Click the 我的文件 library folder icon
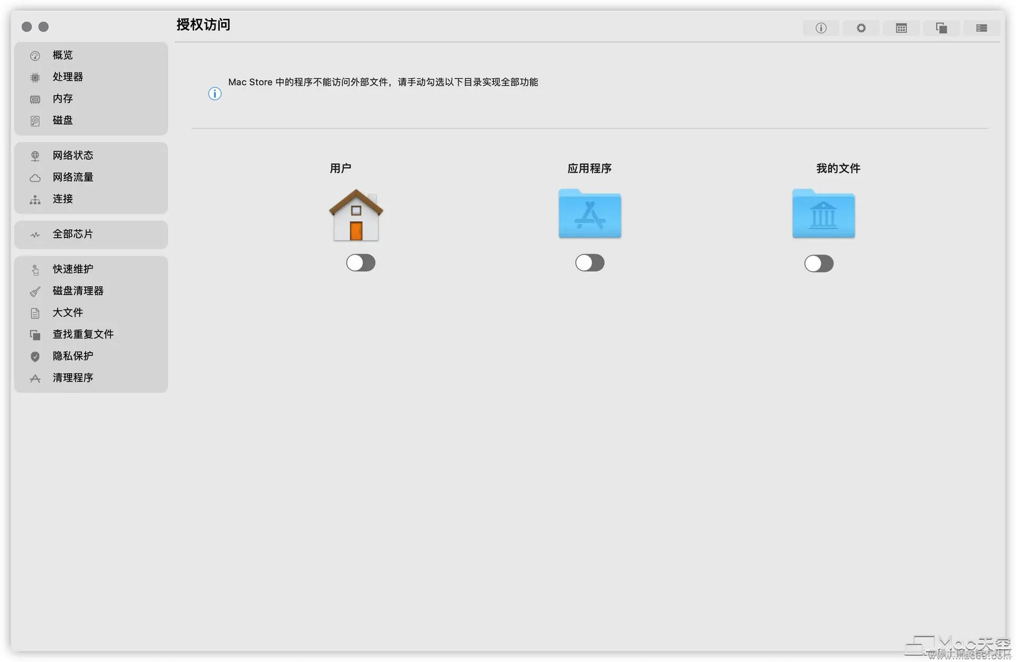The width and height of the screenshot is (1016, 662). tap(823, 214)
